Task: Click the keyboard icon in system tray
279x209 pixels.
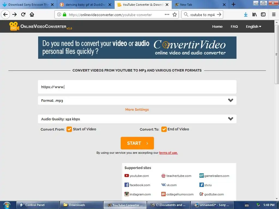Action: [247, 205]
